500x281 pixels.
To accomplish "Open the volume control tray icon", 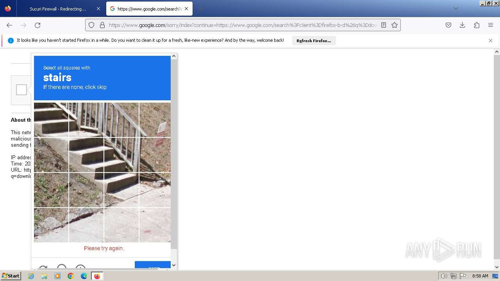I will pos(444,276).
